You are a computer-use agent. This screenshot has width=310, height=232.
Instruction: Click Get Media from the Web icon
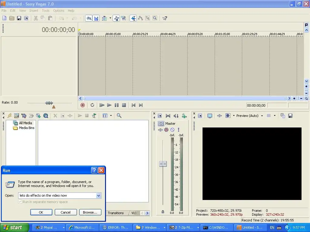(46, 116)
